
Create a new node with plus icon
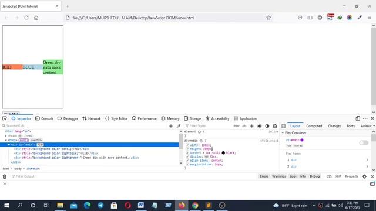[171, 126]
